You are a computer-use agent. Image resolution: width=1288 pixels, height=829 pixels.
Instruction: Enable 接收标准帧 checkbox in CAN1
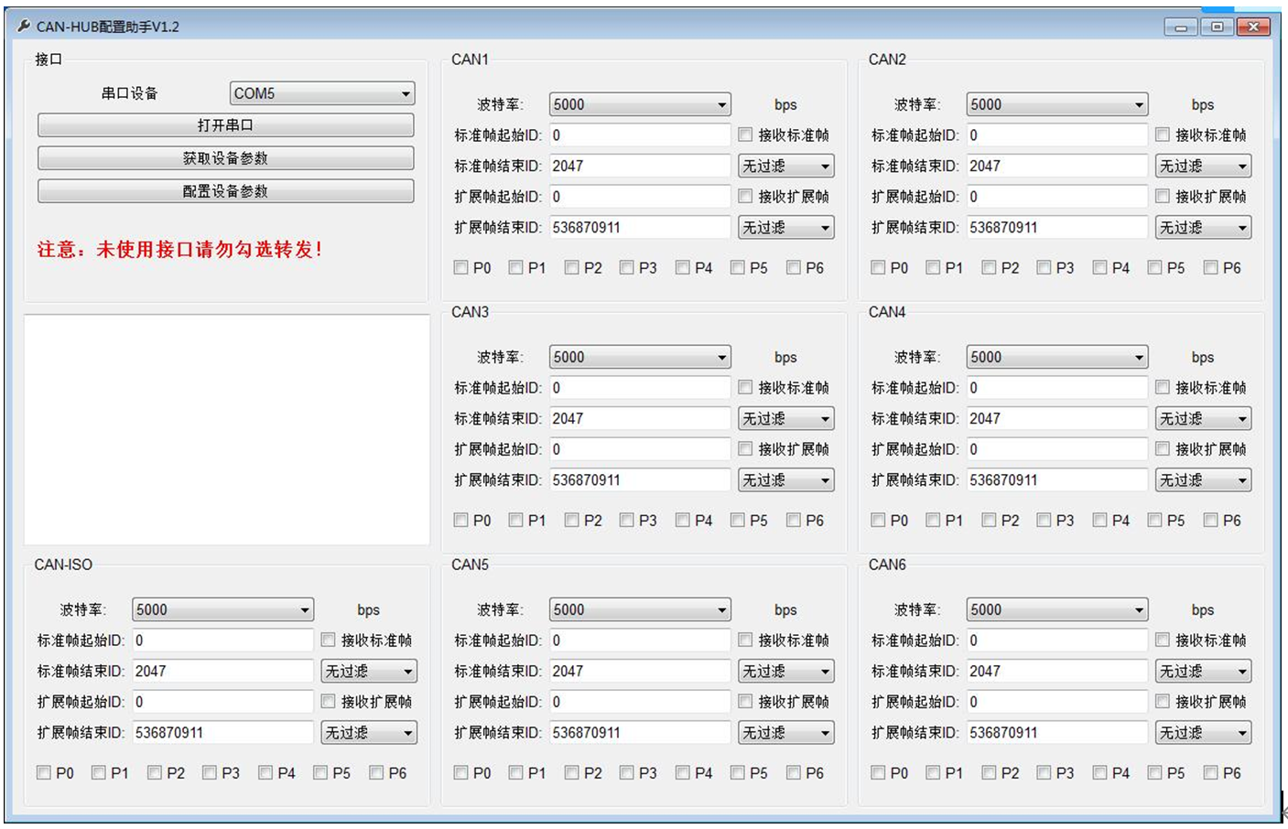[x=745, y=135]
